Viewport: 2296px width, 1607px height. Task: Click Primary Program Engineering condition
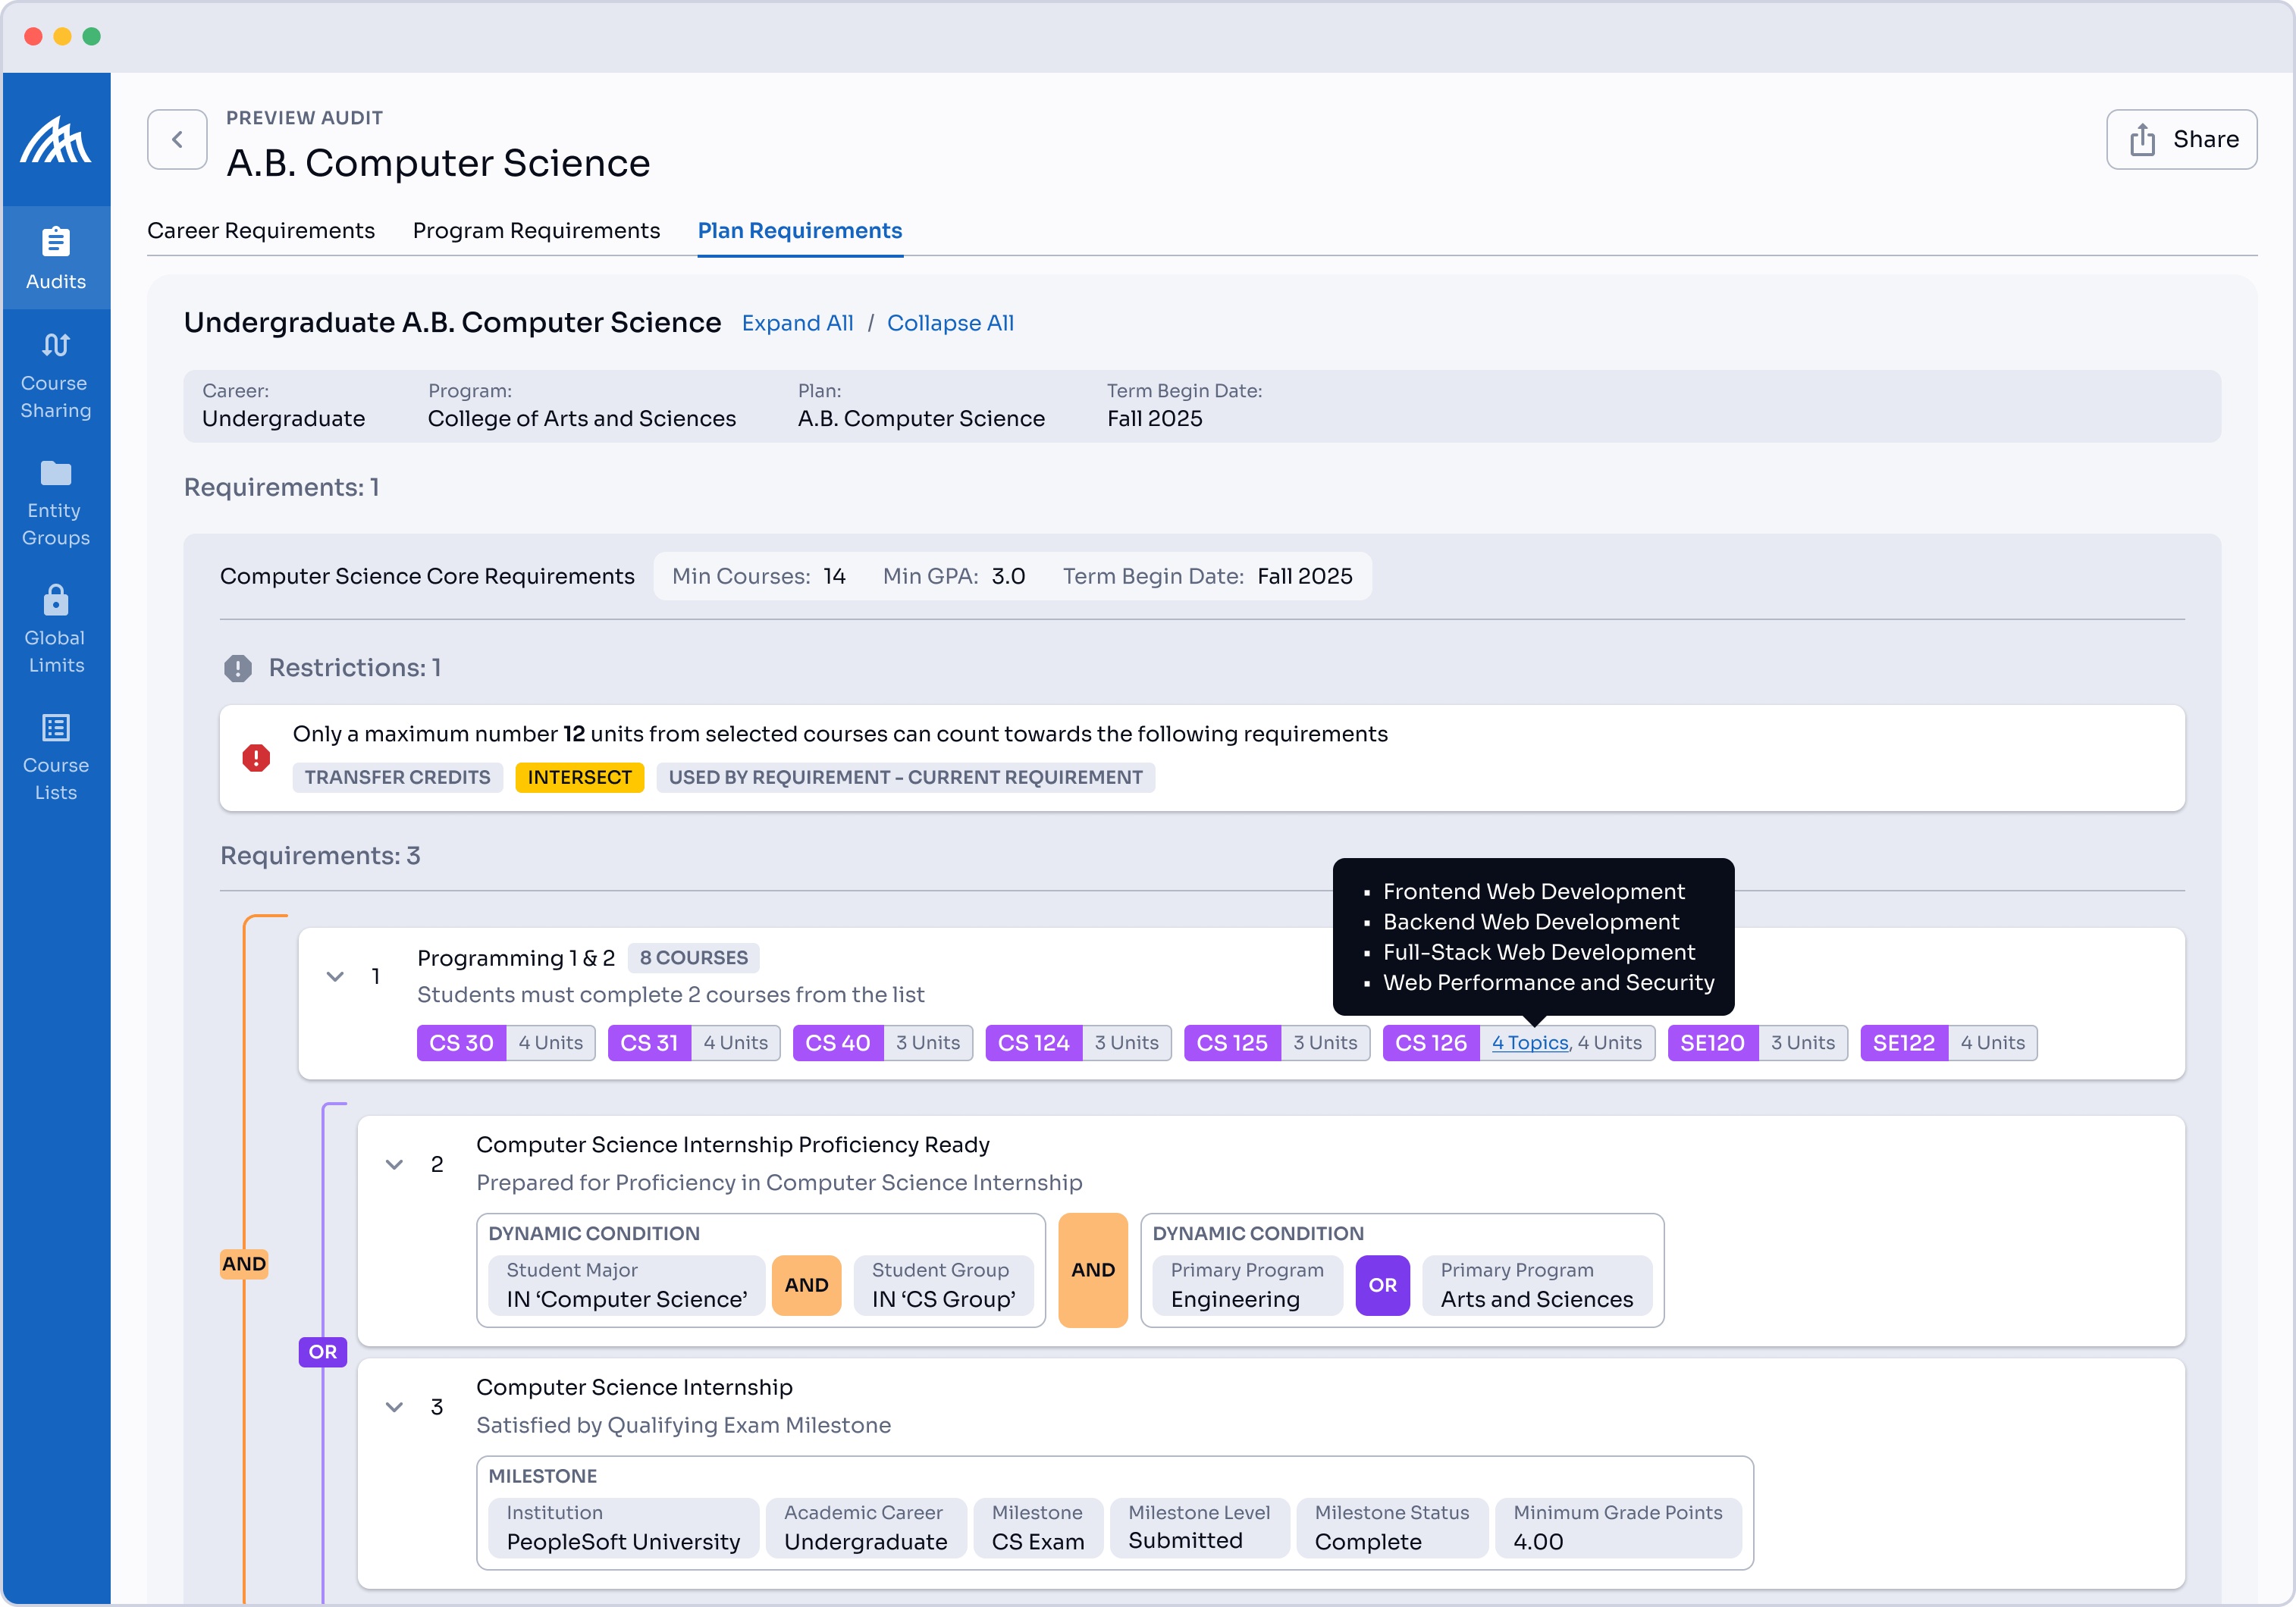pyautogui.click(x=1248, y=1285)
